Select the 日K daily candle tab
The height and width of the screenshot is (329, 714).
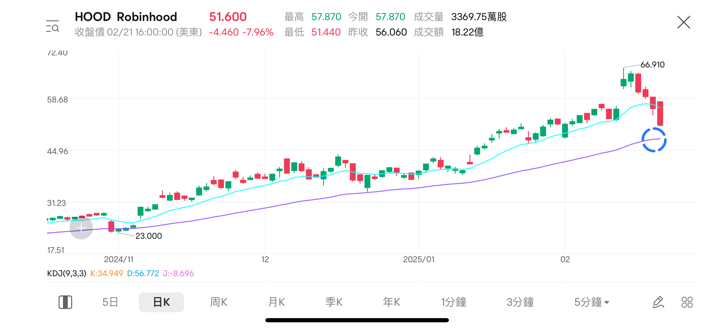(161, 302)
